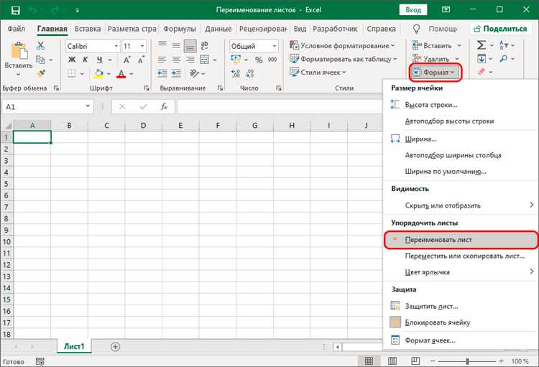The width and height of the screenshot is (539, 367).
Task: Choose Переименовать лист menu item
Action: click(x=461, y=240)
